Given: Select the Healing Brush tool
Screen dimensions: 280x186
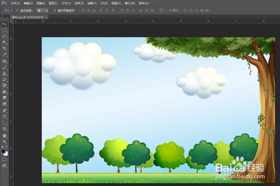Looking at the screenshot, I should [4, 61].
